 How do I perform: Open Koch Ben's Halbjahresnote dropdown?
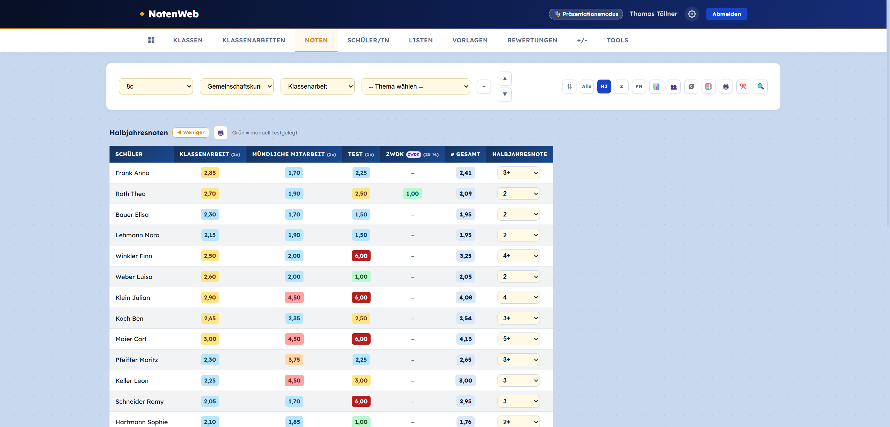518,318
